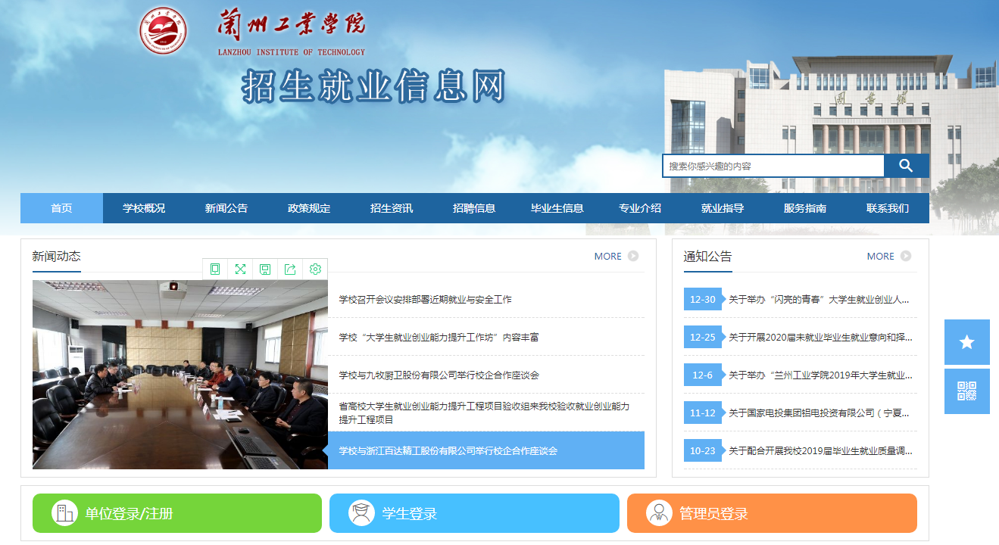Screen dimensions: 999x545
Task: Open the 招聘信息 navigation tab
Action: (475, 208)
